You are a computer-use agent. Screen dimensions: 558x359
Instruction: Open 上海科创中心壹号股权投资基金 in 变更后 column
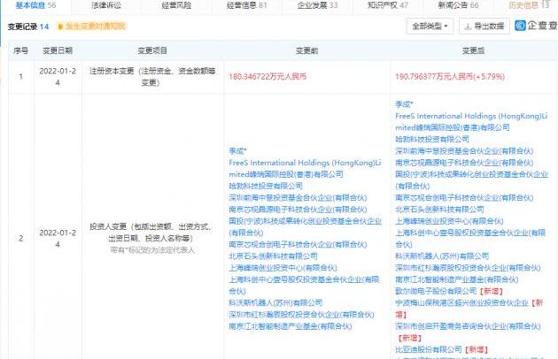pos(470,238)
